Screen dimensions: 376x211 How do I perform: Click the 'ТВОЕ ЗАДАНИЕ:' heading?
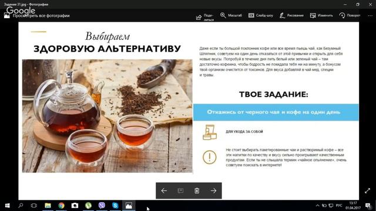[274, 94]
